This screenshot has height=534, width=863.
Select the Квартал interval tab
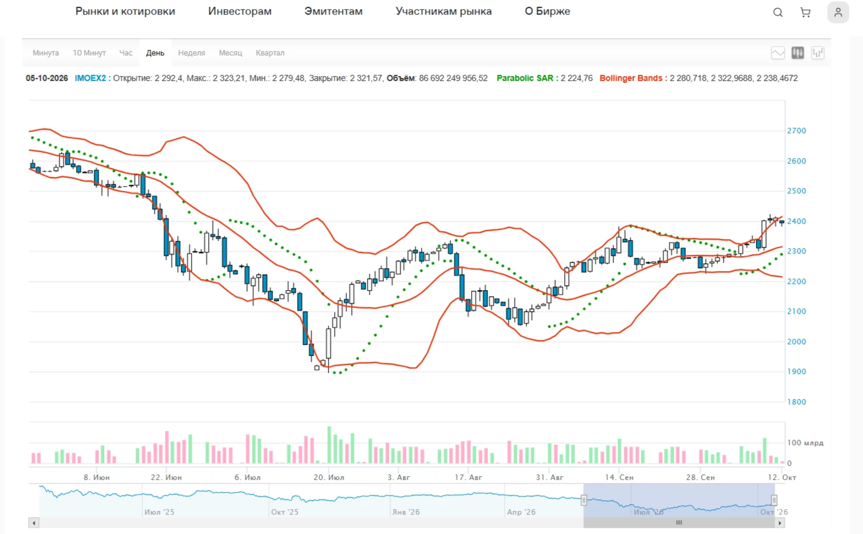[x=270, y=53]
